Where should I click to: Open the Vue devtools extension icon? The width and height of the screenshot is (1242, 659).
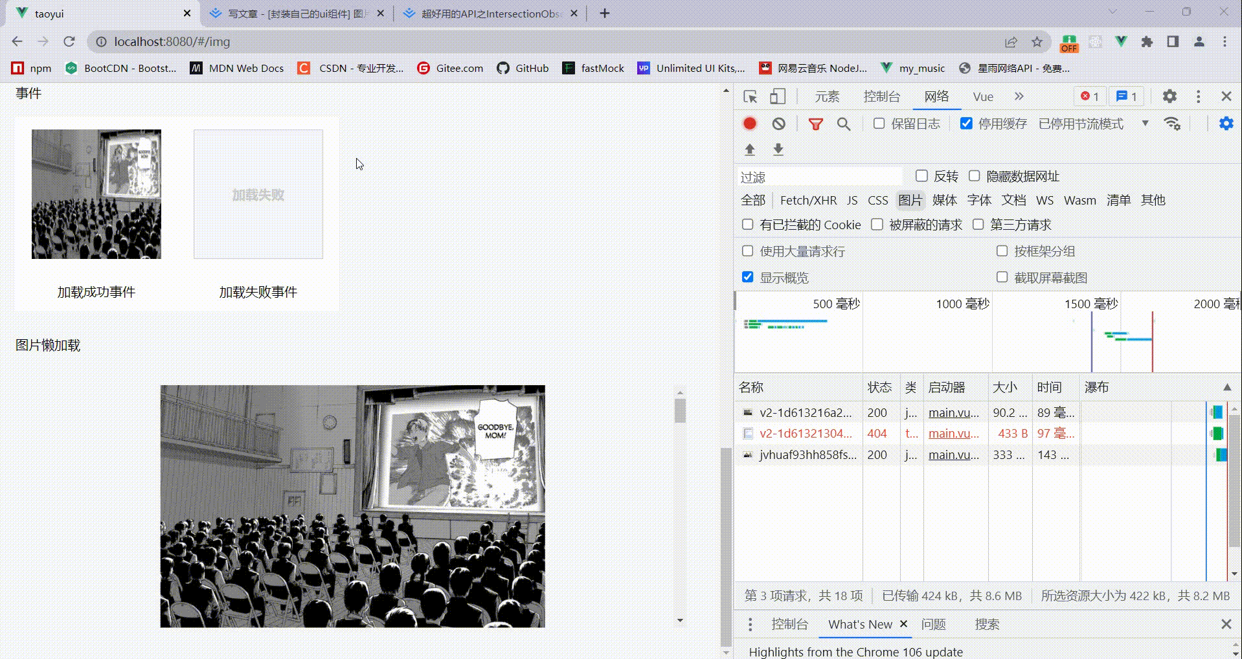[1121, 41]
